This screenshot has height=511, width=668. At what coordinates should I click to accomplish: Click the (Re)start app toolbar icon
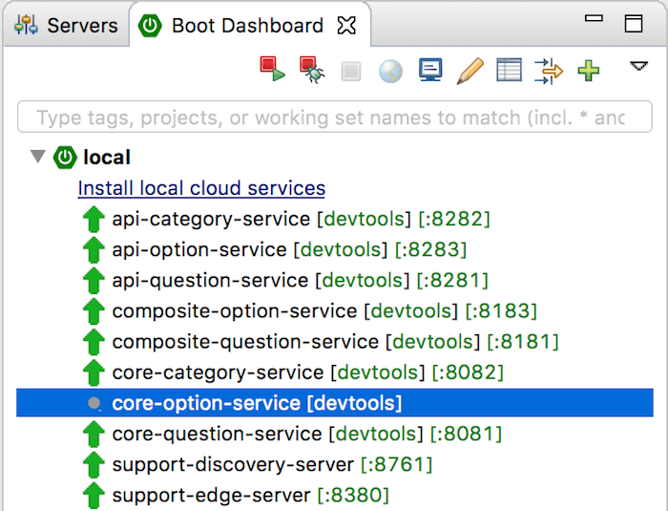coord(272,69)
